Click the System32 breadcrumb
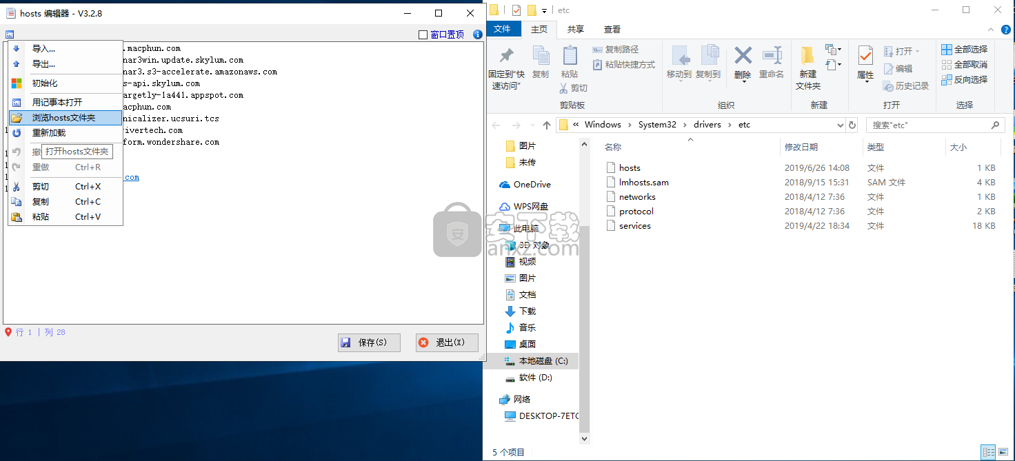The width and height of the screenshot is (1015, 461). point(657,125)
